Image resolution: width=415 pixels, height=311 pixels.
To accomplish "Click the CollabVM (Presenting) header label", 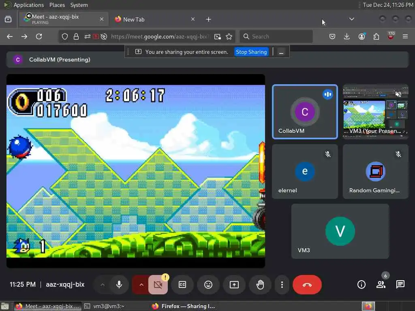I will [x=60, y=60].
